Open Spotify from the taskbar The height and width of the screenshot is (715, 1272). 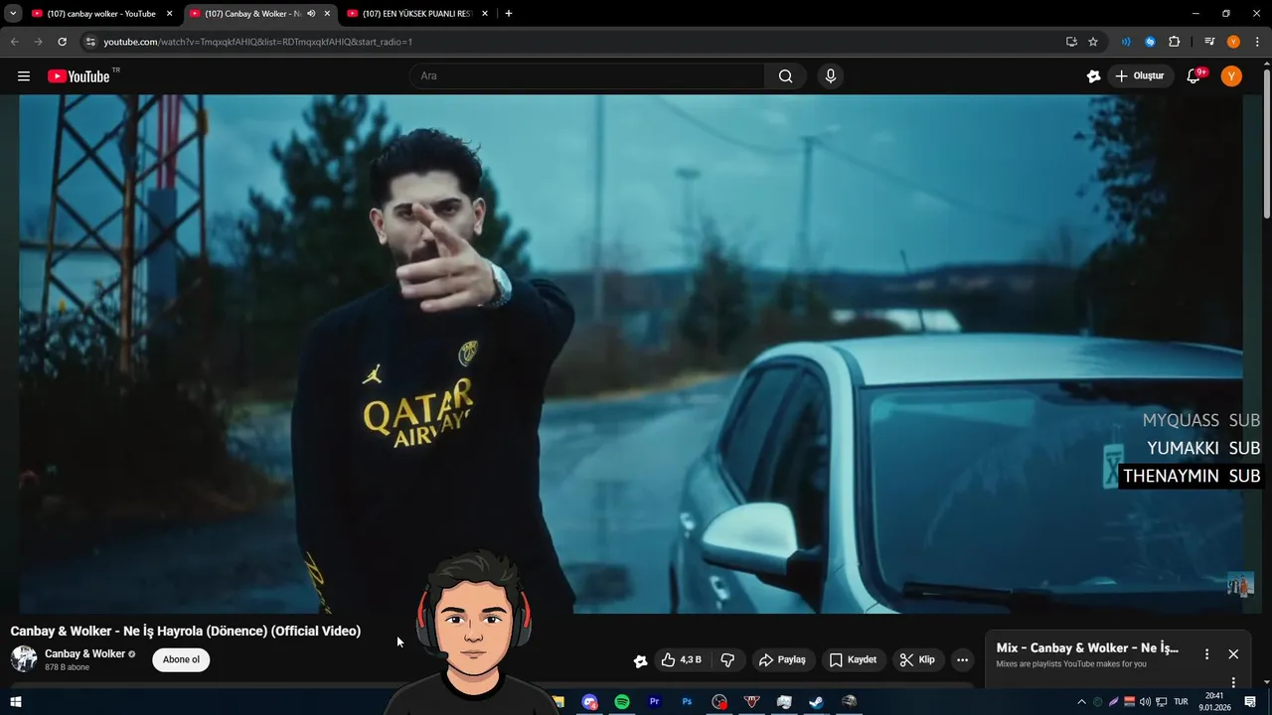tap(622, 702)
